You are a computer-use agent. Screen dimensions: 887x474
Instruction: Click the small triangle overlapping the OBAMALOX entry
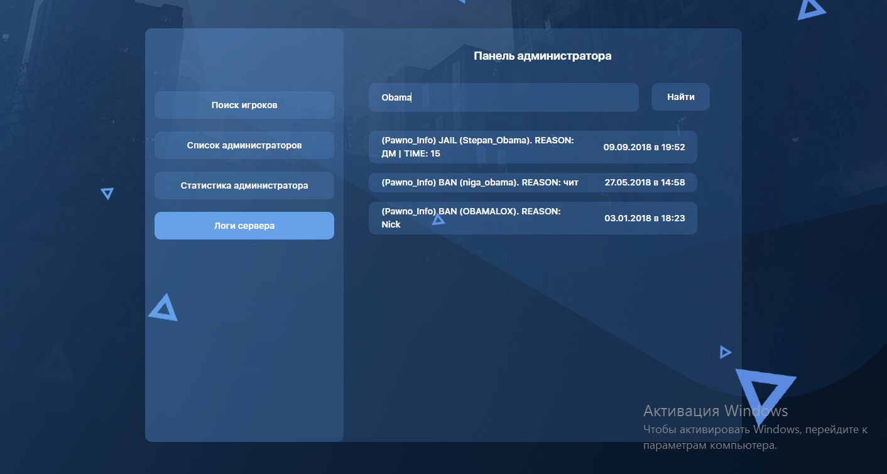(x=438, y=219)
